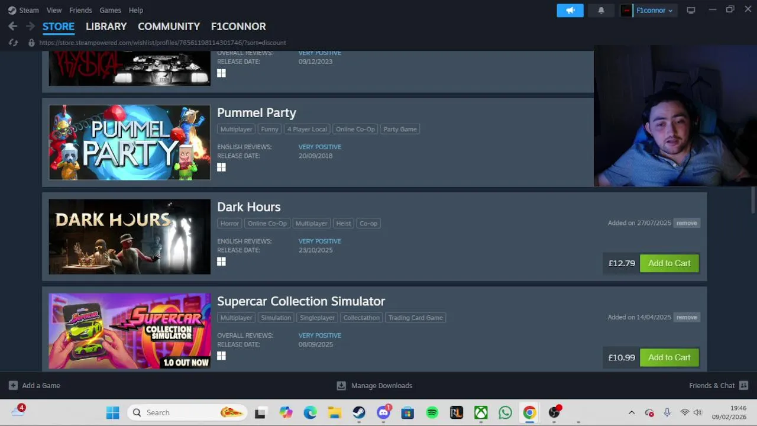Open the notifications bell
The width and height of the screenshot is (757, 426).
tap(601, 10)
